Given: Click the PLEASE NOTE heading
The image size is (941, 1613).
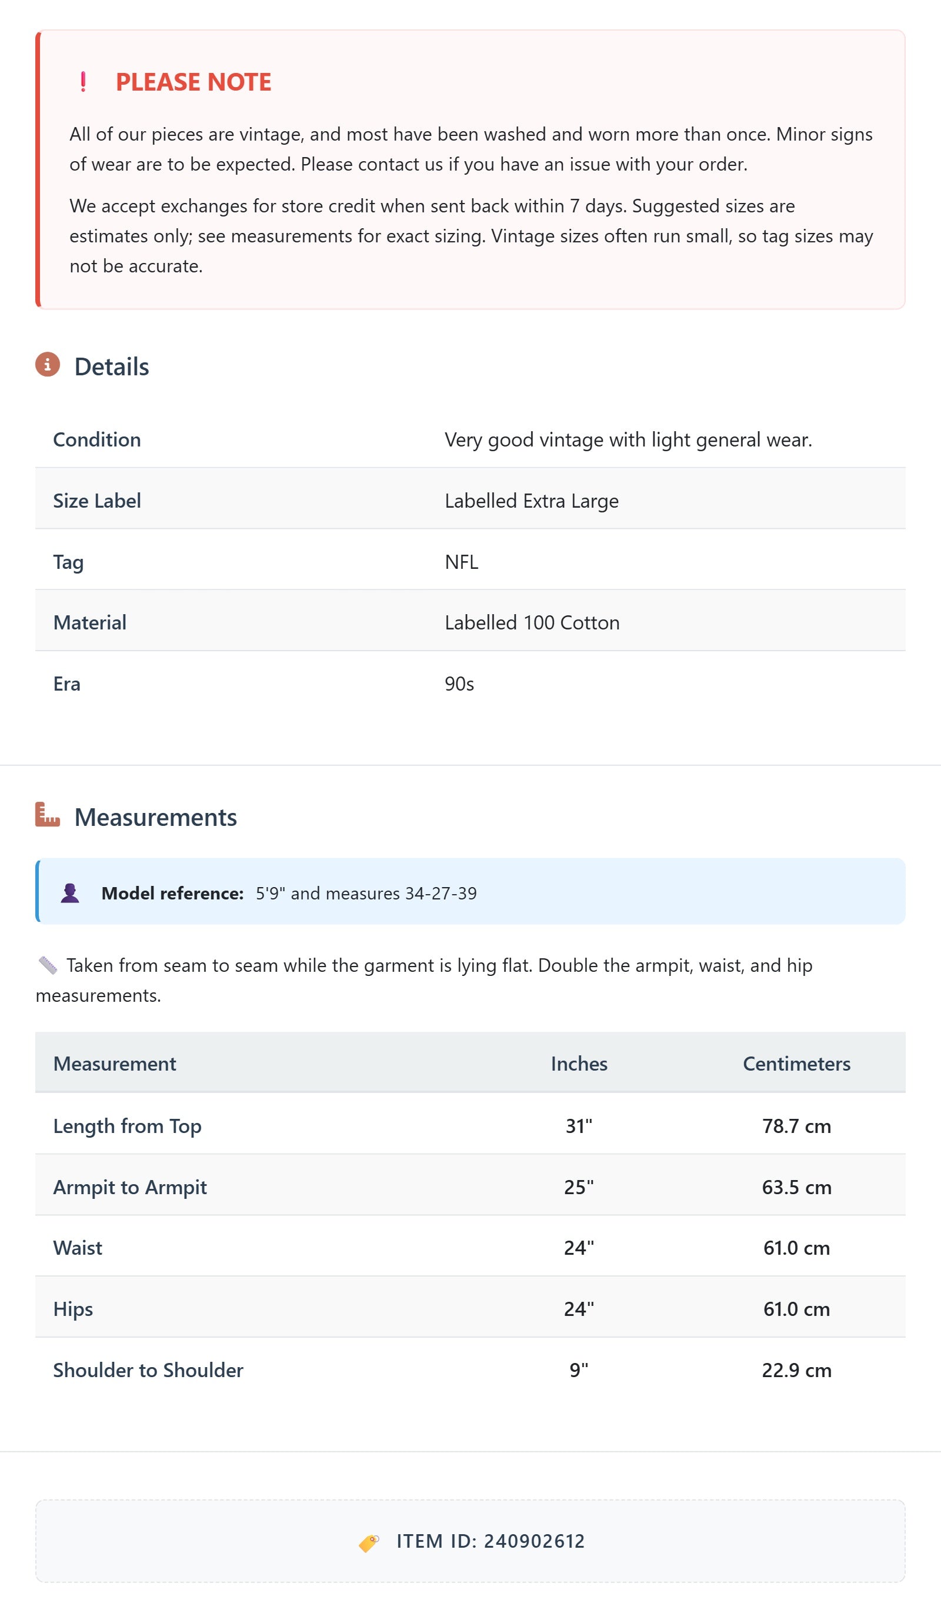Looking at the screenshot, I should (x=193, y=82).
